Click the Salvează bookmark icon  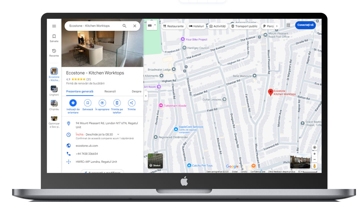88,103
